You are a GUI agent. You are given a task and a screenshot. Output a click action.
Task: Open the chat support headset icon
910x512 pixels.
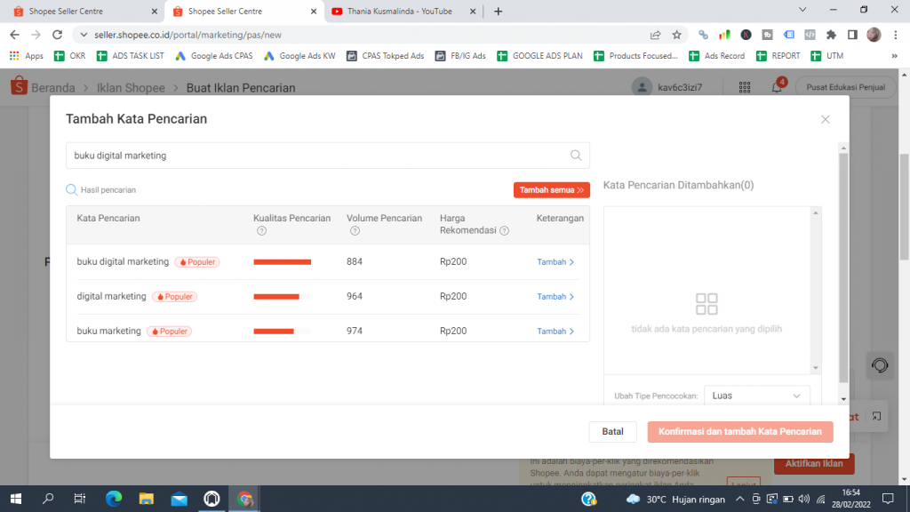tap(880, 365)
